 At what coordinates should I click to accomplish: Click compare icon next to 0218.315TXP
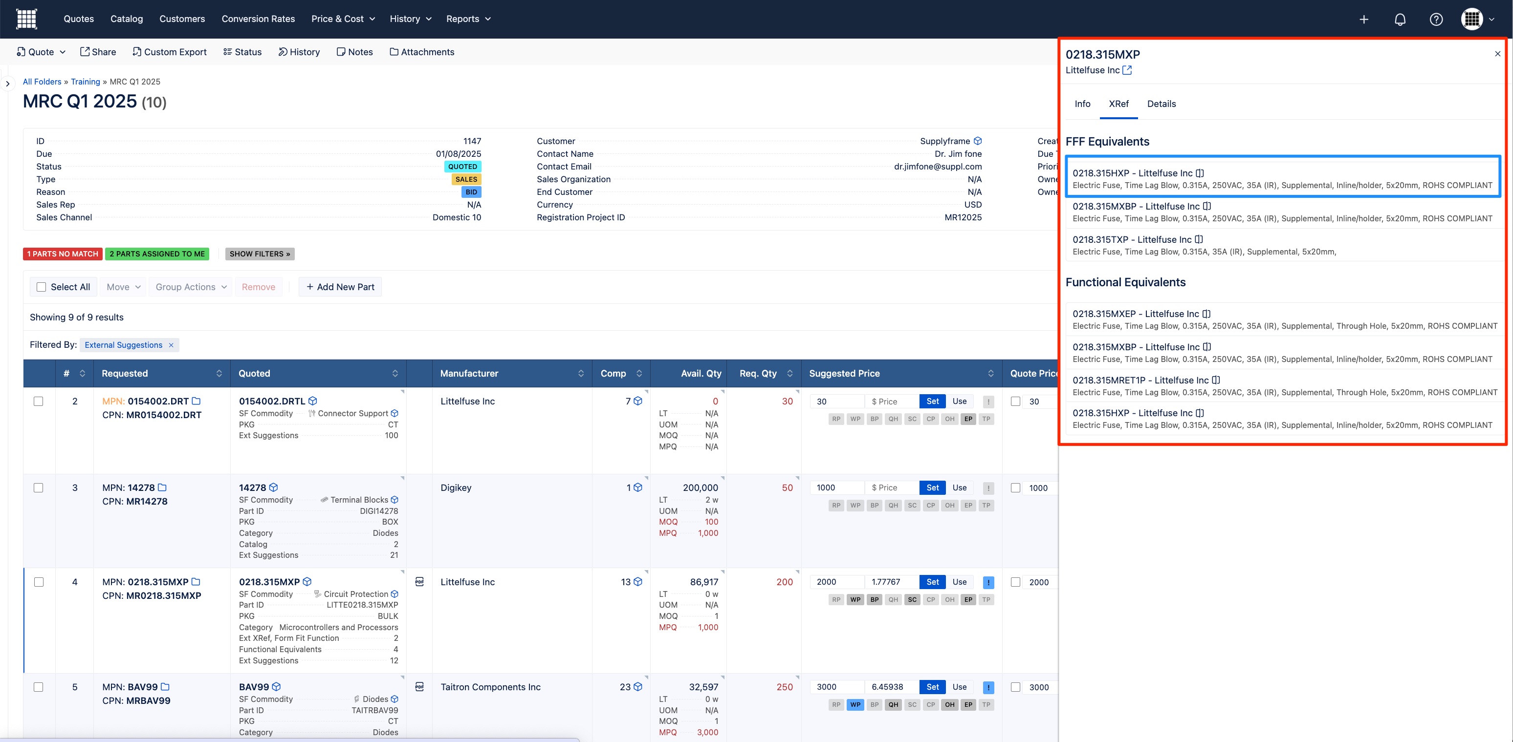coord(1199,239)
